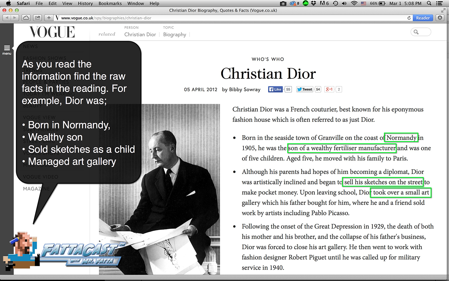Open the Help menu

click(154, 3)
